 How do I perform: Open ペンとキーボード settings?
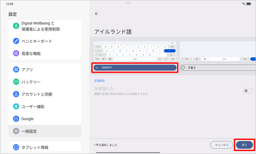point(45,41)
